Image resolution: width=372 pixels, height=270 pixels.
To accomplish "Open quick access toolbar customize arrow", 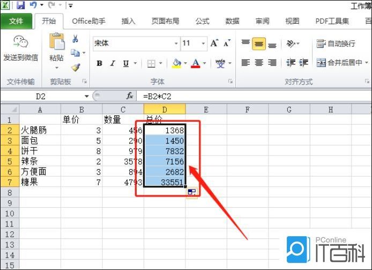I will click(x=70, y=5).
